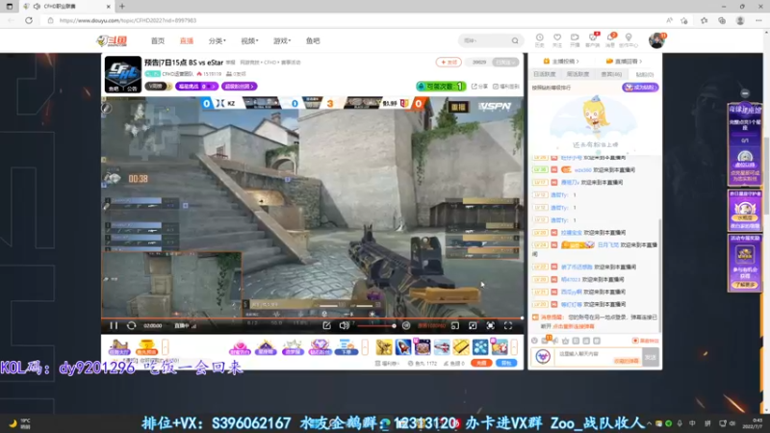Open the danmaku settings edit icon in player
770x433 pixels.
pos(326,325)
